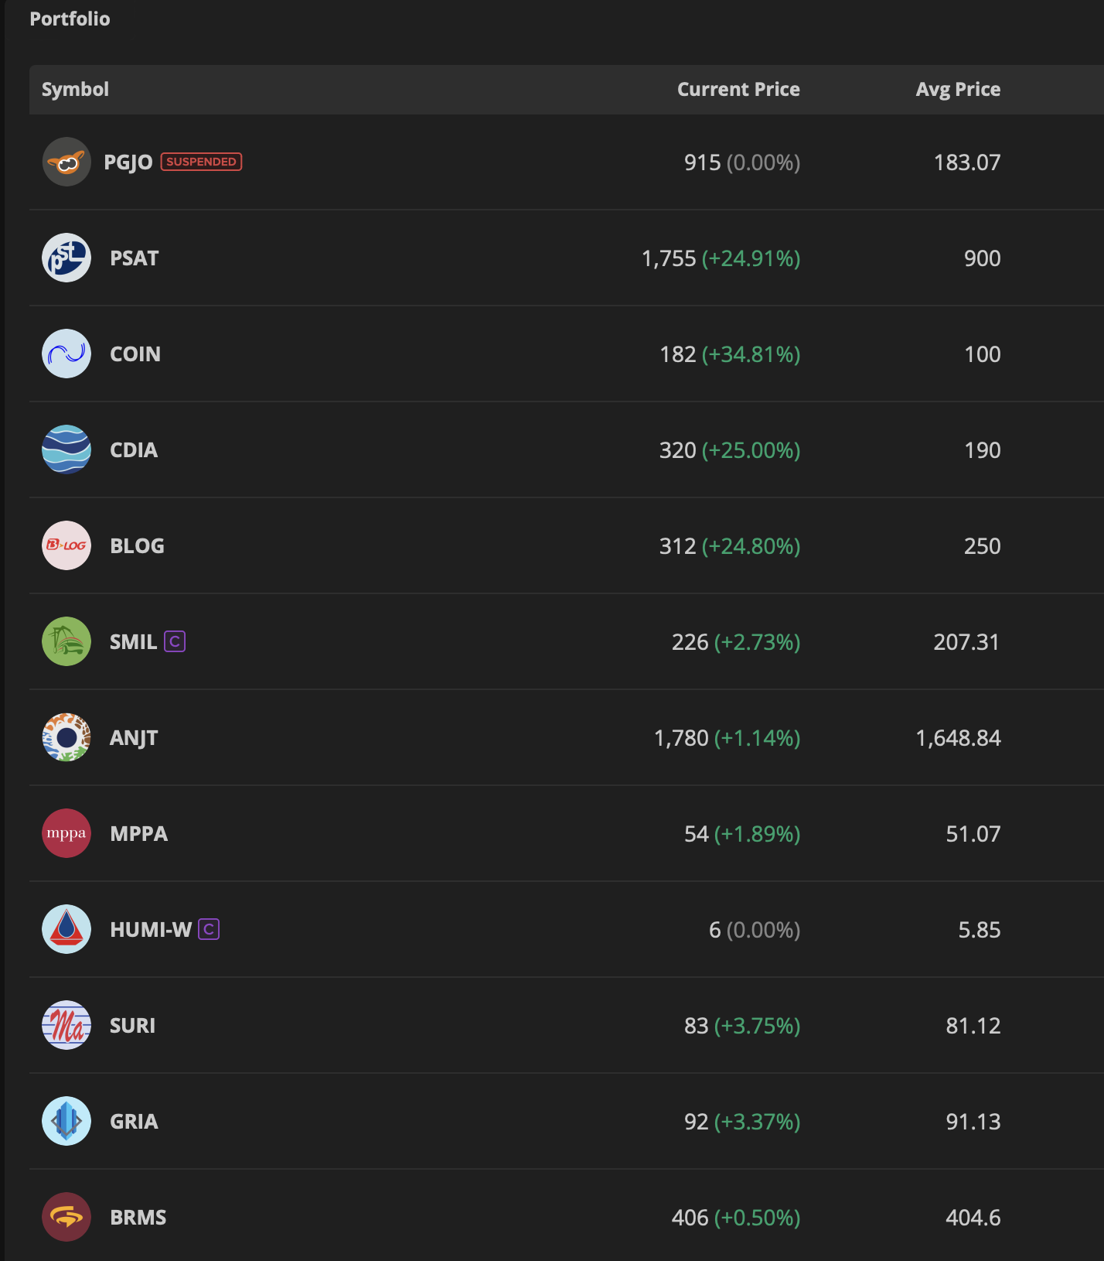
Task: Sort by the Symbol column header
Action: (x=75, y=90)
